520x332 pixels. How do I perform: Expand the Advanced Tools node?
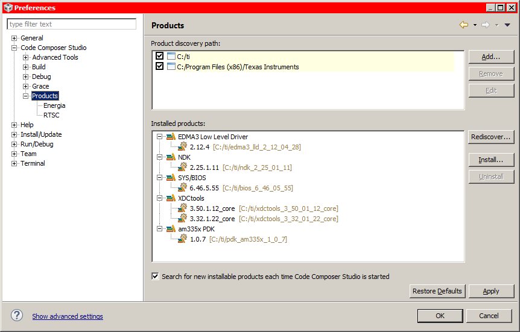(25, 57)
